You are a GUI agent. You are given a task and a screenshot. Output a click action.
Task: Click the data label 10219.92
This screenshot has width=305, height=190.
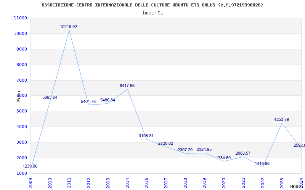pyautogui.click(x=69, y=27)
